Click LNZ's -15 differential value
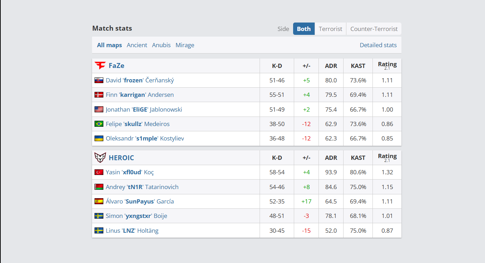The height and width of the screenshot is (263, 485). tap(306, 231)
